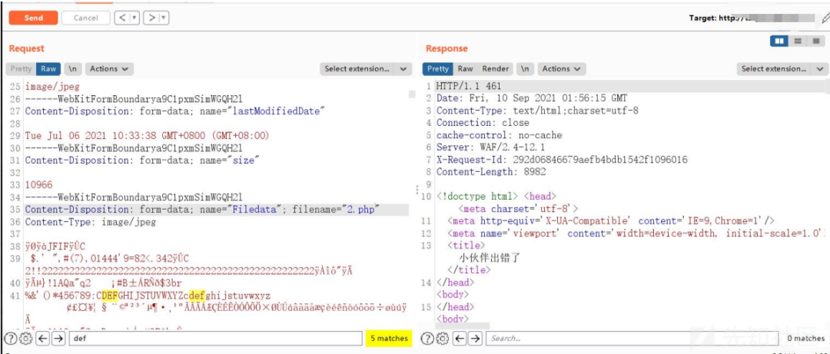The height and width of the screenshot is (354, 830).
Task: Switch to side-by-side split layout view
Action: click(x=779, y=41)
